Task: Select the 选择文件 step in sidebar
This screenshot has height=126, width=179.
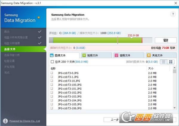Action: coord(23,49)
